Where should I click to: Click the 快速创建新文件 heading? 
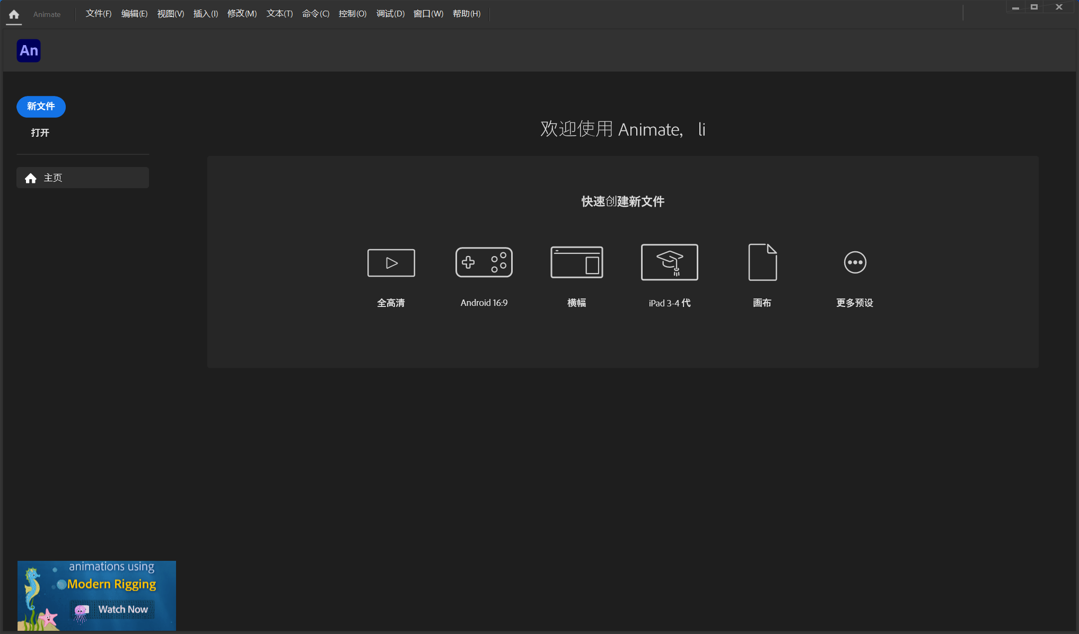[623, 202]
